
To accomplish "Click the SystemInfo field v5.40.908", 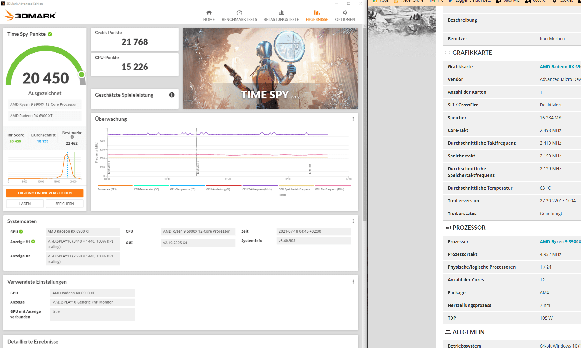I will click(314, 241).
